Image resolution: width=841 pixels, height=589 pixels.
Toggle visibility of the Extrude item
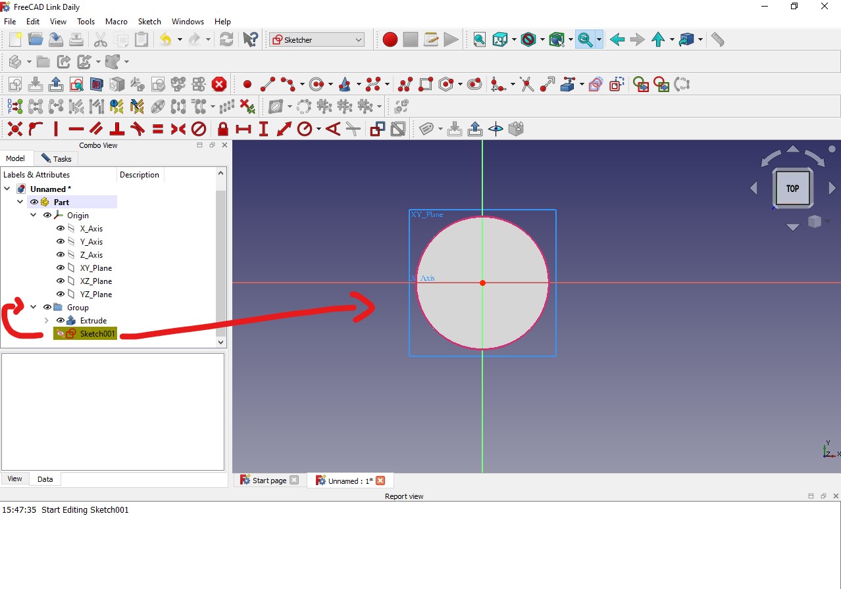point(60,320)
